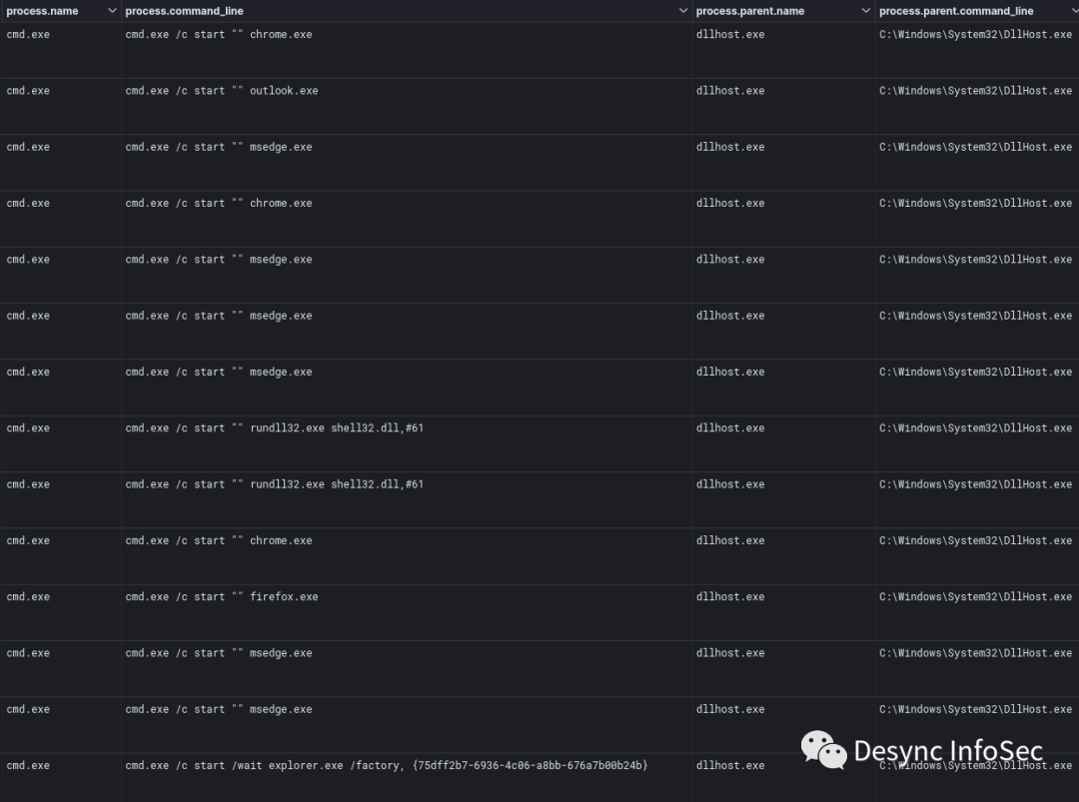Select dllhost.exe parent in outlook.exe row
Image resolution: width=1079 pixels, height=802 pixels.
pos(730,91)
